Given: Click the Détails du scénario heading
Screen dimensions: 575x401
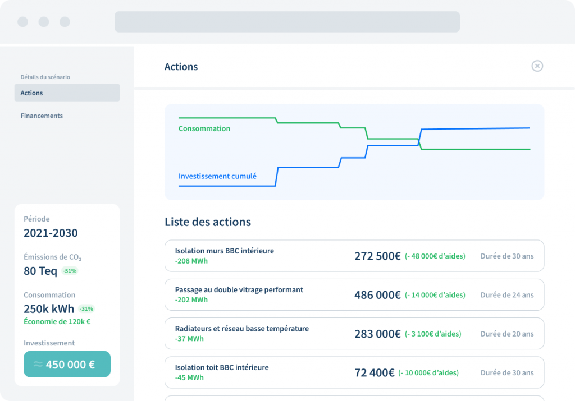Looking at the screenshot, I should click(x=44, y=77).
